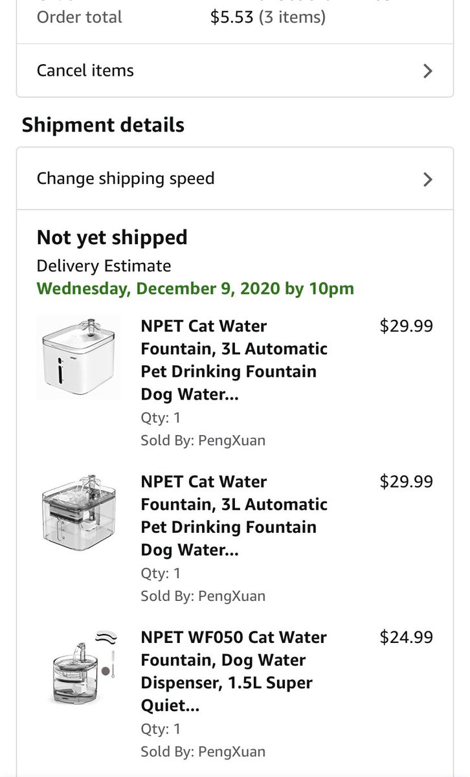Open white NPET cat fountain product image
Viewport: 470px width, 777px height.
(x=78, y=357)
